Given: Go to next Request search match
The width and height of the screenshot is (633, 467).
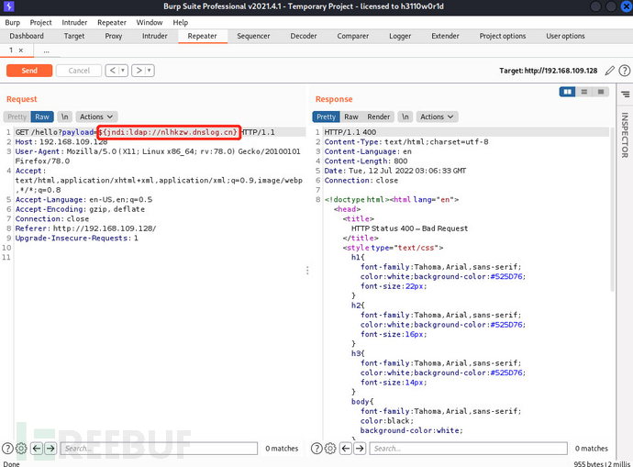Looking at the screenshot, I should (50, 449).
